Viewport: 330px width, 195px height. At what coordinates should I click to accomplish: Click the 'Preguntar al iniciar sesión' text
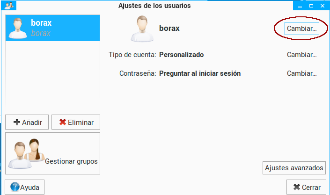(x=200, y=73)
